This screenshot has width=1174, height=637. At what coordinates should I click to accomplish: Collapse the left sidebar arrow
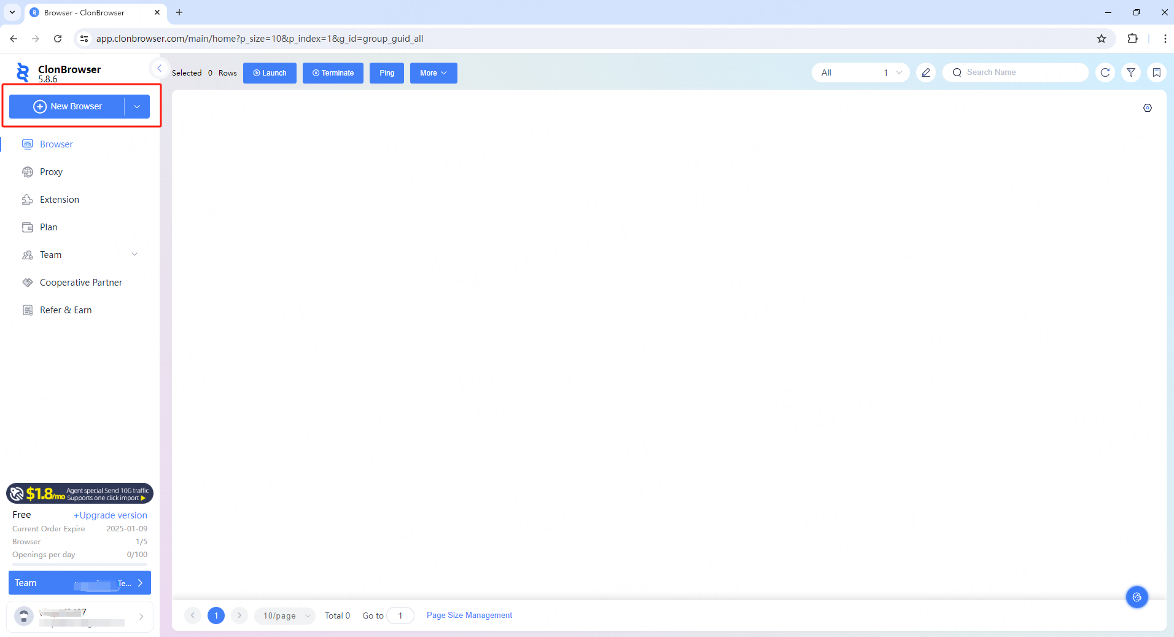point(159,68)
